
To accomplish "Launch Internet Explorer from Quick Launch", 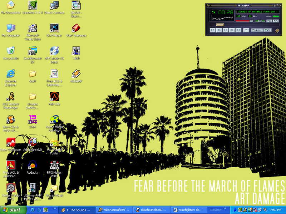I will click(33, 210).
